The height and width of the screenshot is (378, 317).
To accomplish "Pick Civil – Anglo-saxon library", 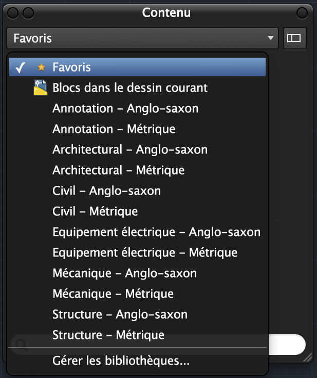I will pyautogui.click(x=106, y=191).
